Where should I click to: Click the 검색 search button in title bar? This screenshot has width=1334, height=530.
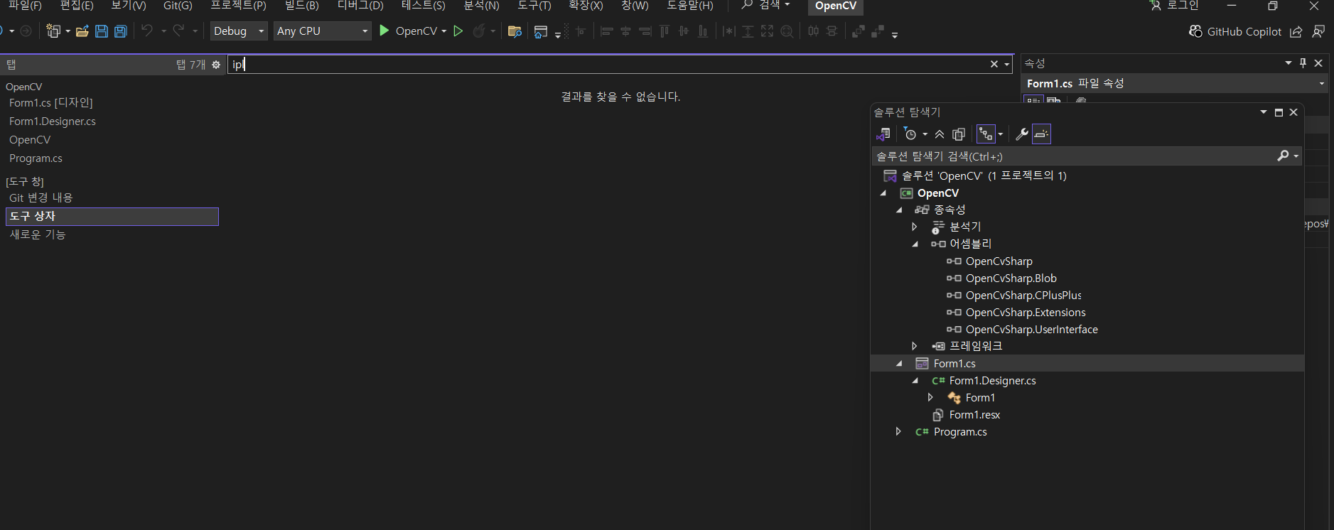click(x=765, y=6)
